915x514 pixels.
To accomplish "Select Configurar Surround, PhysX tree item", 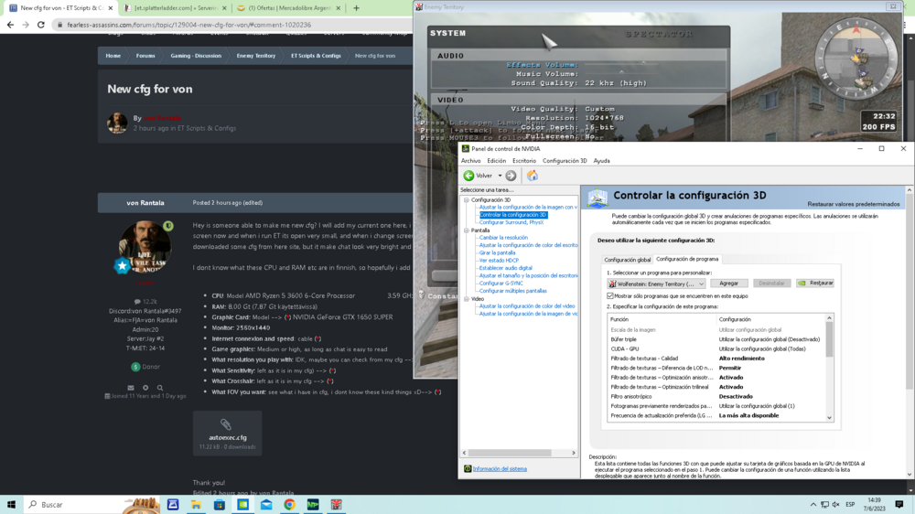I will click(x=511, y=222).
